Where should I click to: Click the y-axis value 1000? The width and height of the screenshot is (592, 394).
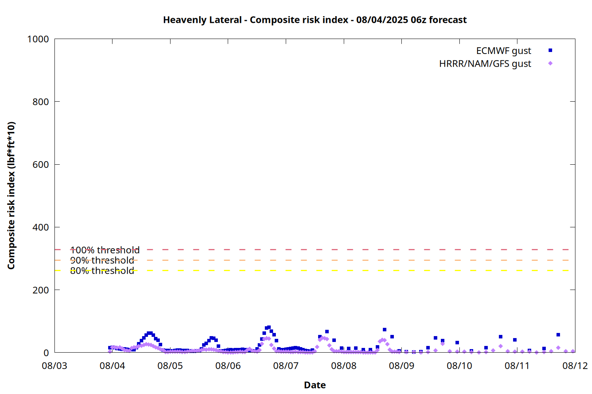[x=38, y=39]
